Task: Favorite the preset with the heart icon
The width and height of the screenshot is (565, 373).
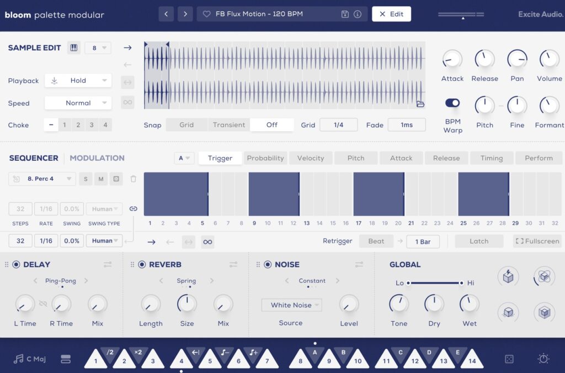Action: click(207, 14)
